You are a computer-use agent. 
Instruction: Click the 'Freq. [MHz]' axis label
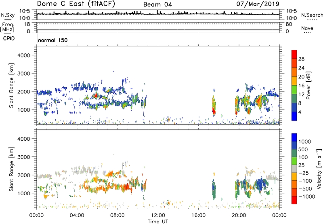coord(7,27)
